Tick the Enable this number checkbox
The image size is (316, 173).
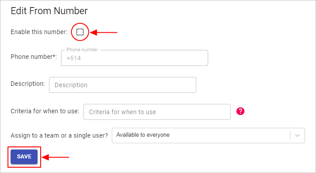80,32
